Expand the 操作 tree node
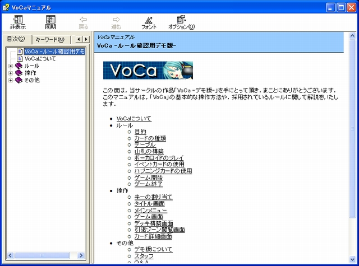Image resolution: width=359 pixels, height=266 pixels. [x=10, y=73]
